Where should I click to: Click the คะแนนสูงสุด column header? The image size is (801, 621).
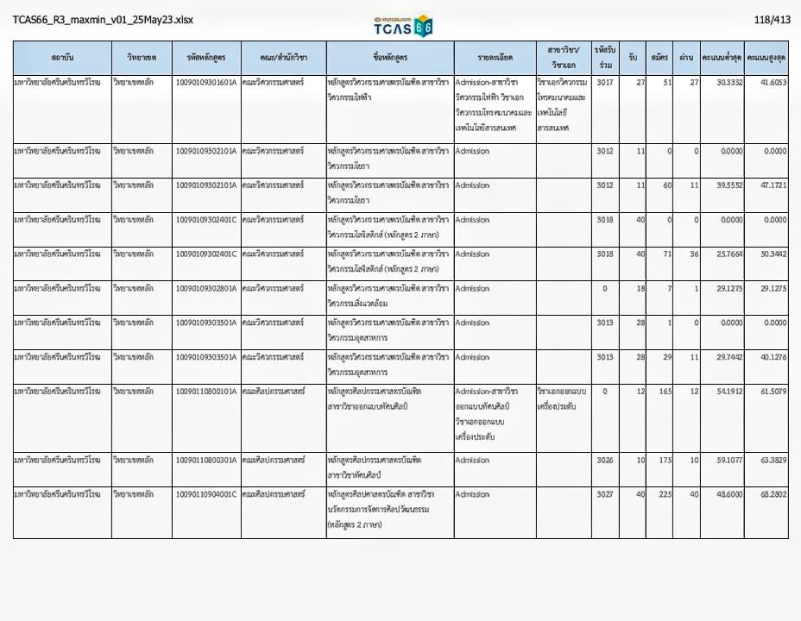coord(766,57)
